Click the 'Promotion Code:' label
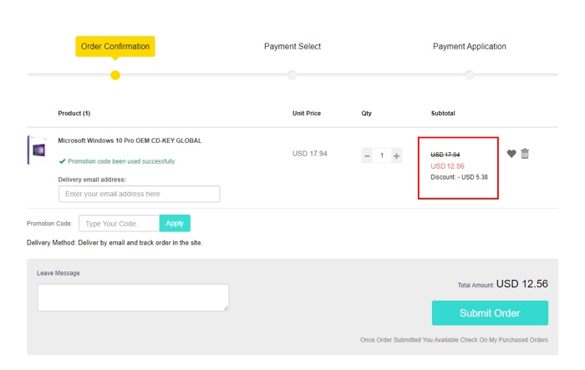The height and width of the screenshot is (370, 585). [49, 223]
